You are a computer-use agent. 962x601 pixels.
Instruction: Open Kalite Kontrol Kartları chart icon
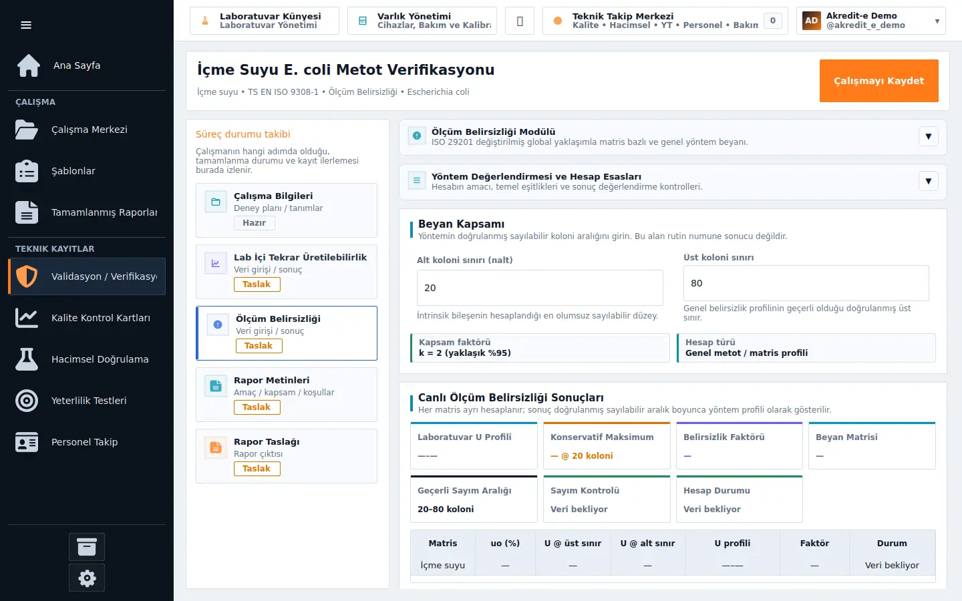pos(27,318)
